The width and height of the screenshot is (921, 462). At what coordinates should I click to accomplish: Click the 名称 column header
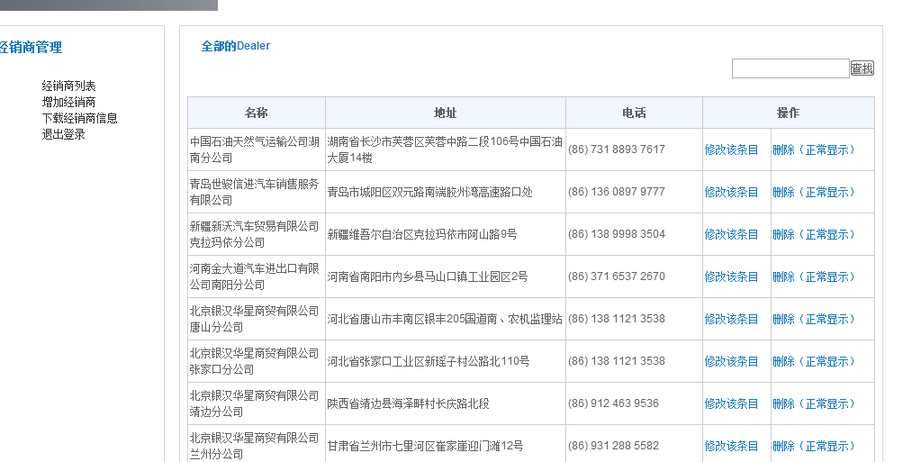pyautogui.click(x=257, y=113)
